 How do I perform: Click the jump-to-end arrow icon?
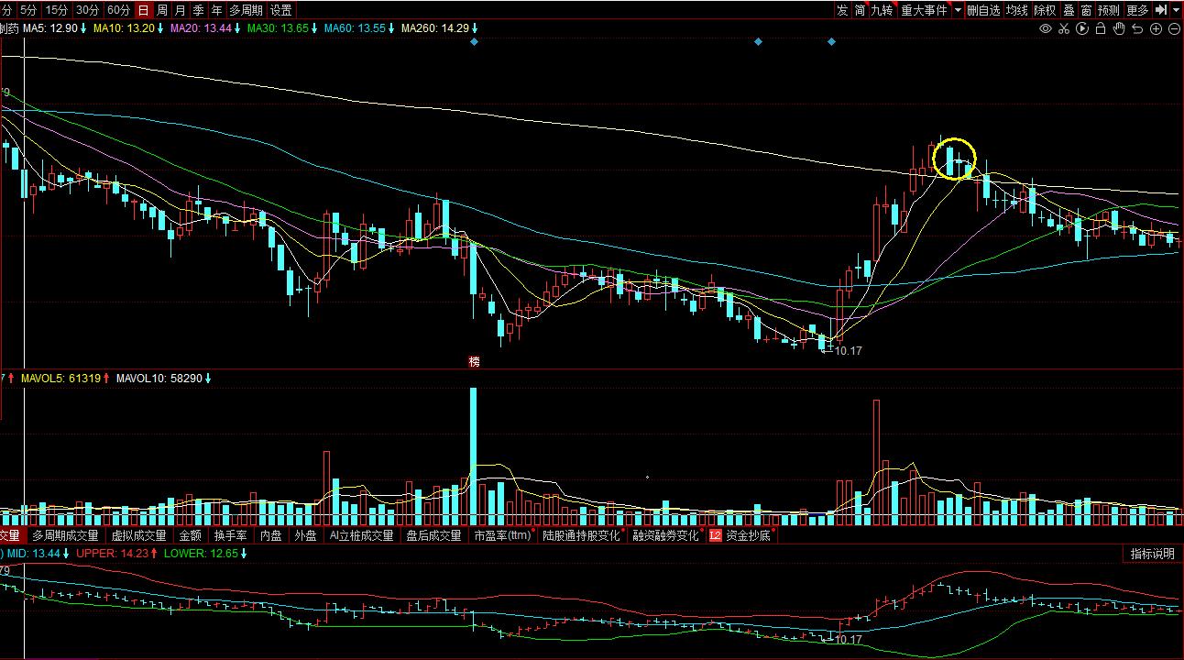pyautogui.click(x=1161, y=10)
